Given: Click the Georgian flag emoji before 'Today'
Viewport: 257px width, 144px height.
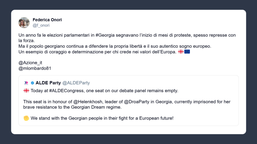Looking at the screenshot, I should click(26, 91).
